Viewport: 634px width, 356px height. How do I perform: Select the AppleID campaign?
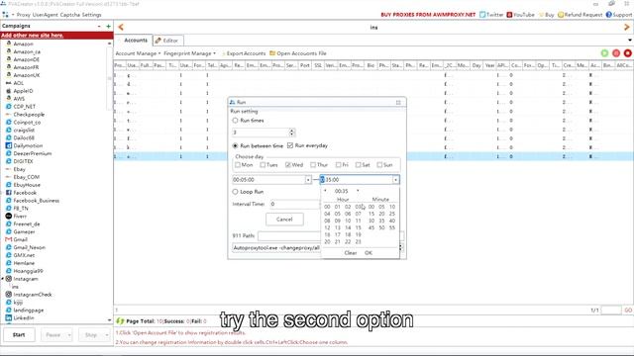point(23,91)
